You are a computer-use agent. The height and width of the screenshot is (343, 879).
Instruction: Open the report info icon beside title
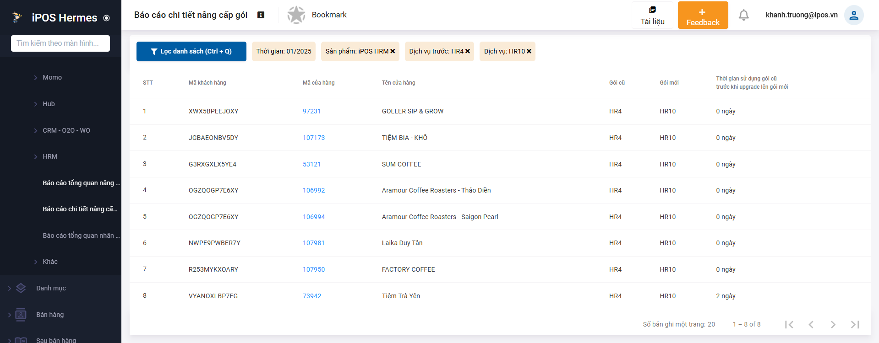(261, 15)
